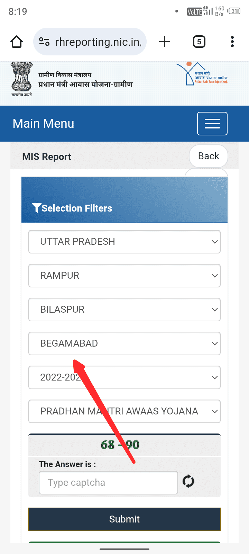Open the BILASPUR block dropdown
Screen dimensions: 249x554
(x=124, y=310)
